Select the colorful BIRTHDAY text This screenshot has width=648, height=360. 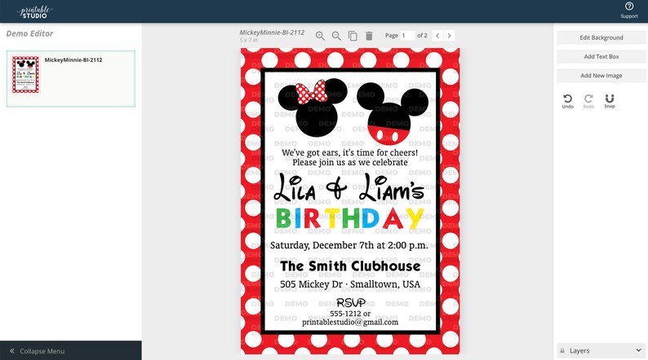[x=349, y=218]
